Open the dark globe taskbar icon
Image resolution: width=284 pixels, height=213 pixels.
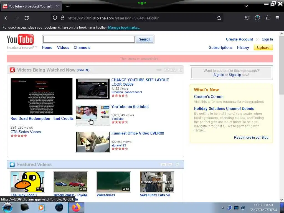coord(59,207)
